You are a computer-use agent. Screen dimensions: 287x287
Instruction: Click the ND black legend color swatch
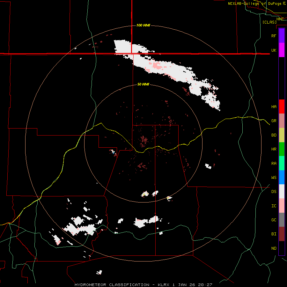(x=282, y=248)
